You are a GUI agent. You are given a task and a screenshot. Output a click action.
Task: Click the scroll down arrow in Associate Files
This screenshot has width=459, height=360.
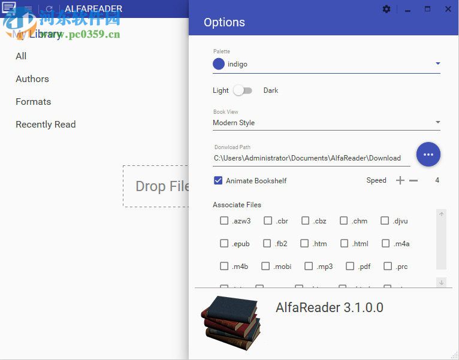point(441,282)
